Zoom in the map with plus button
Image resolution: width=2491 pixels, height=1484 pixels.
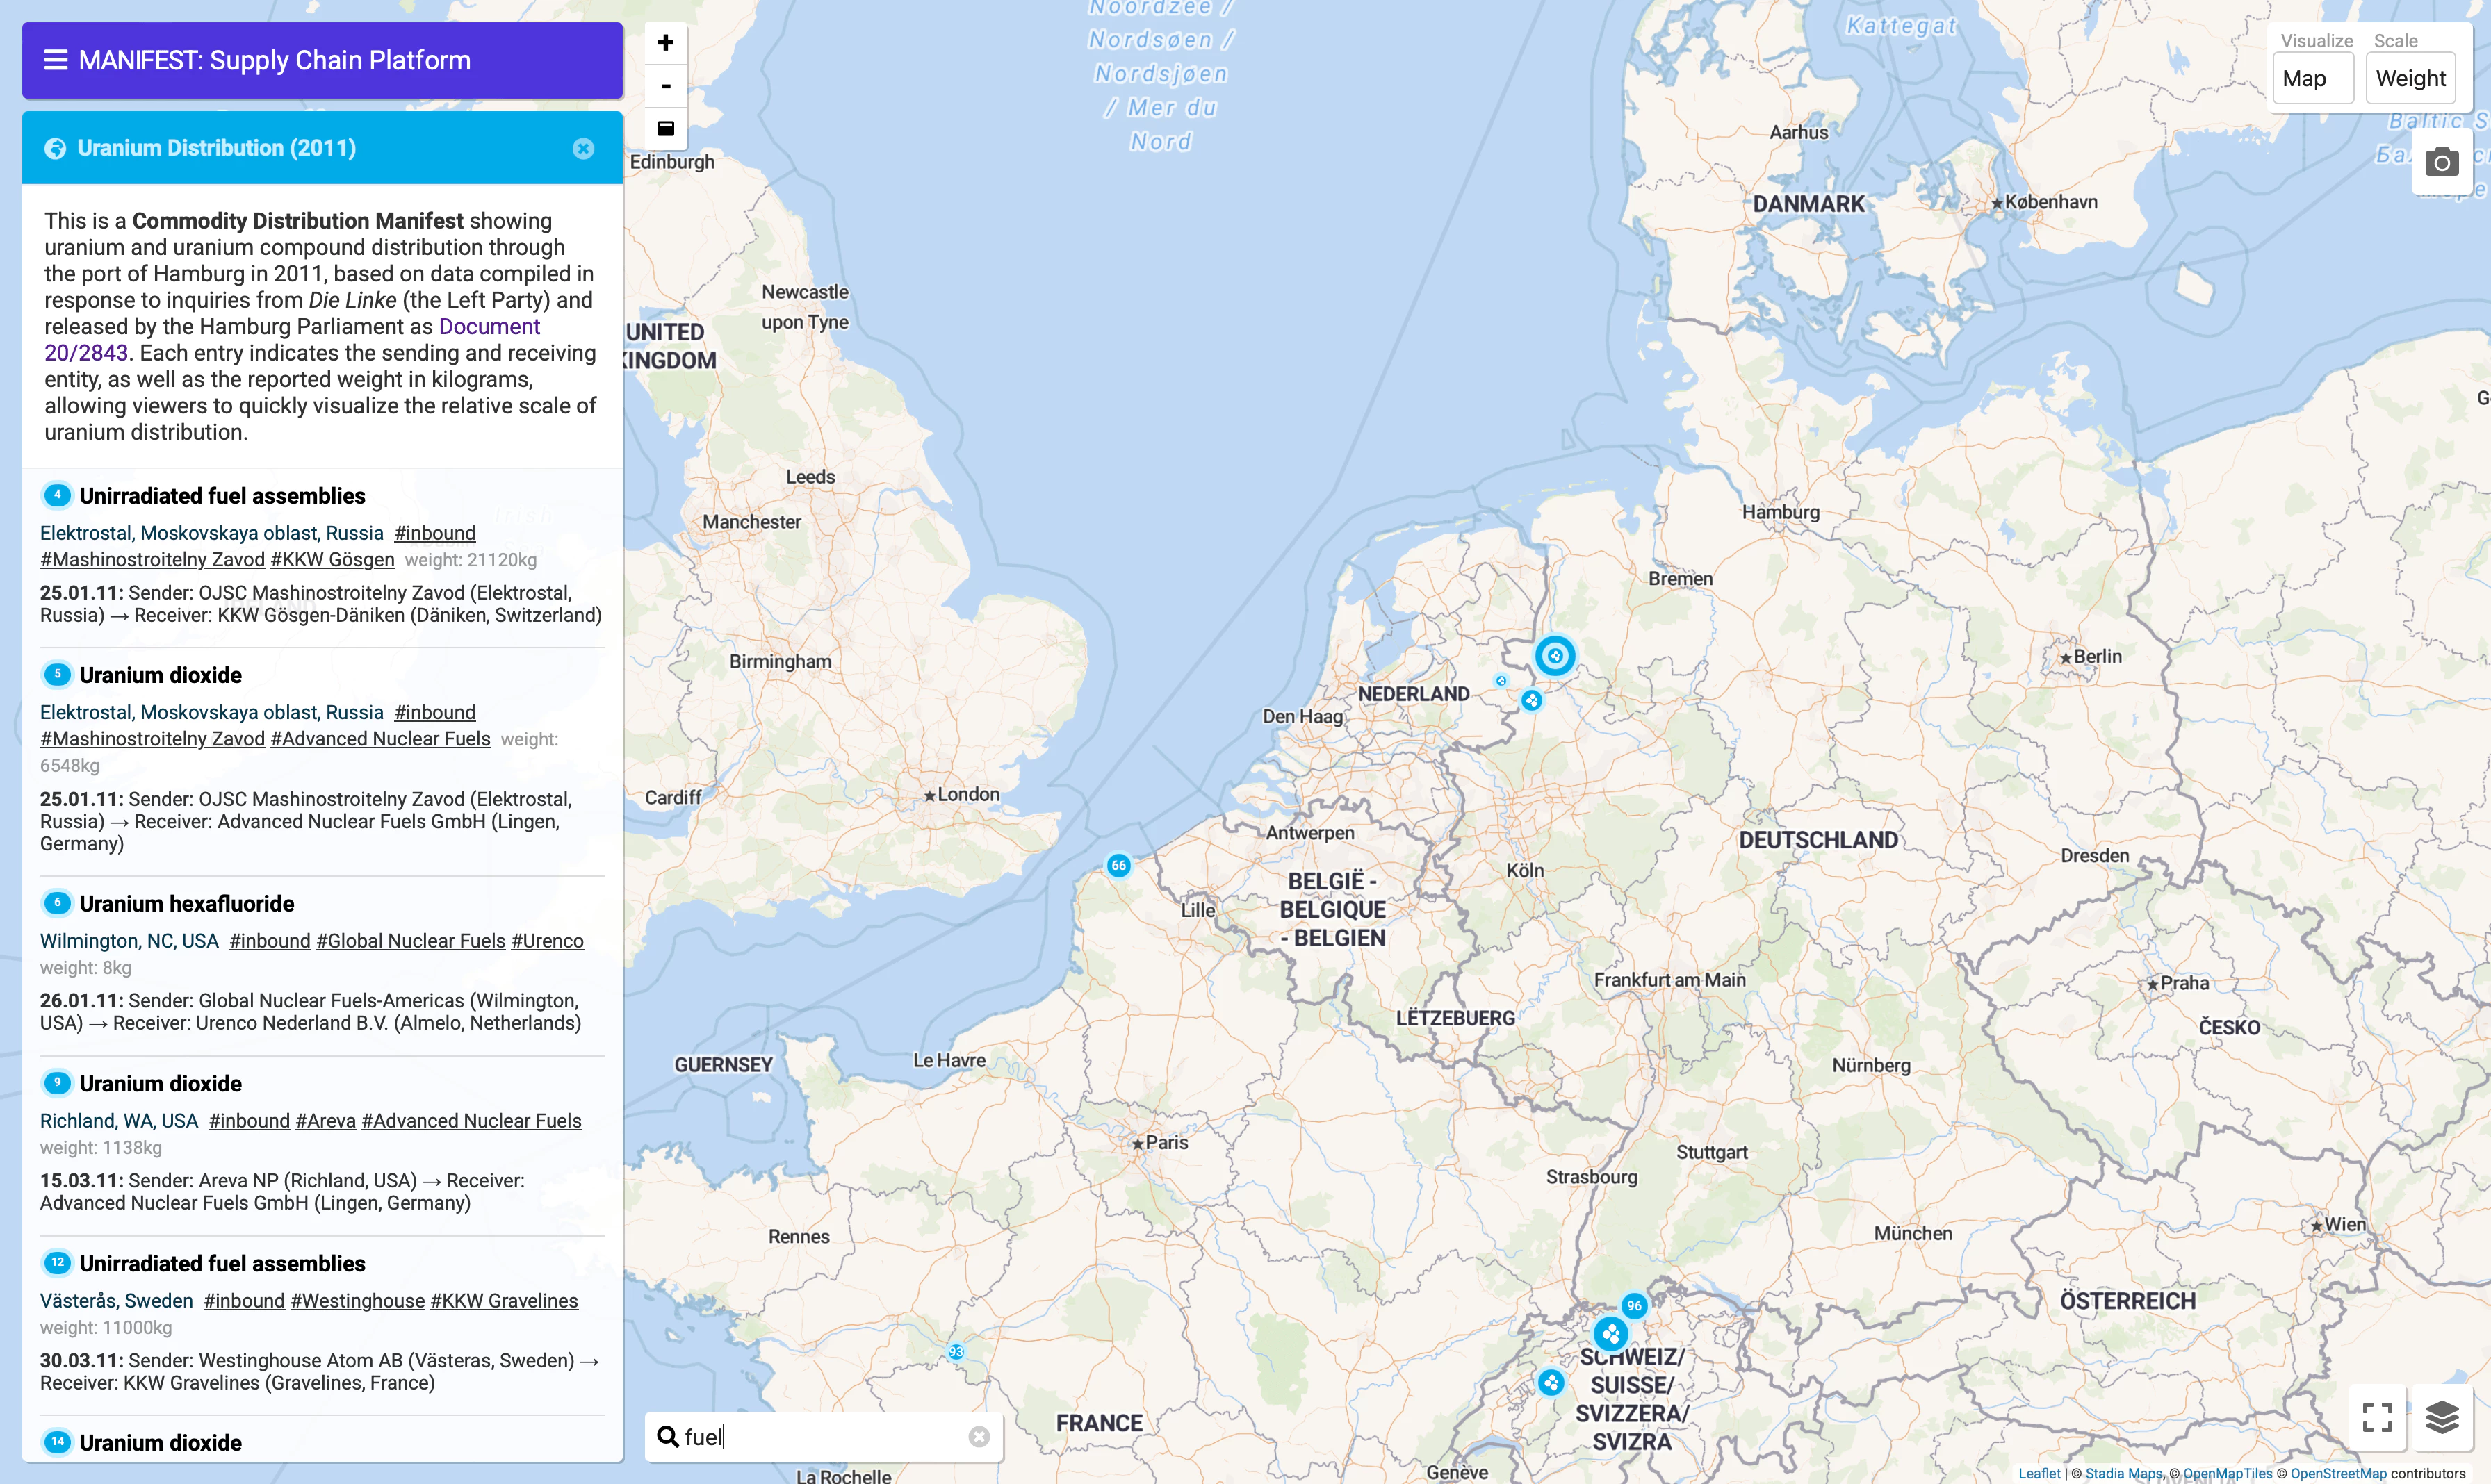click(x=665, y=43)
